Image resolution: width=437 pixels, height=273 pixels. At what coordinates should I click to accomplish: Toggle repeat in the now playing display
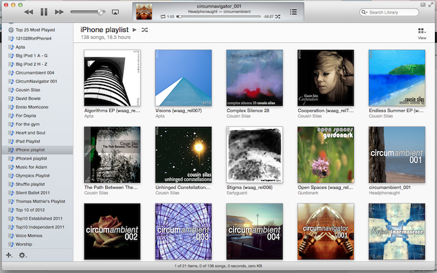163,16
